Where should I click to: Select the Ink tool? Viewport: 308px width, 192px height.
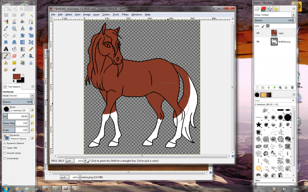tap(31, 56)
